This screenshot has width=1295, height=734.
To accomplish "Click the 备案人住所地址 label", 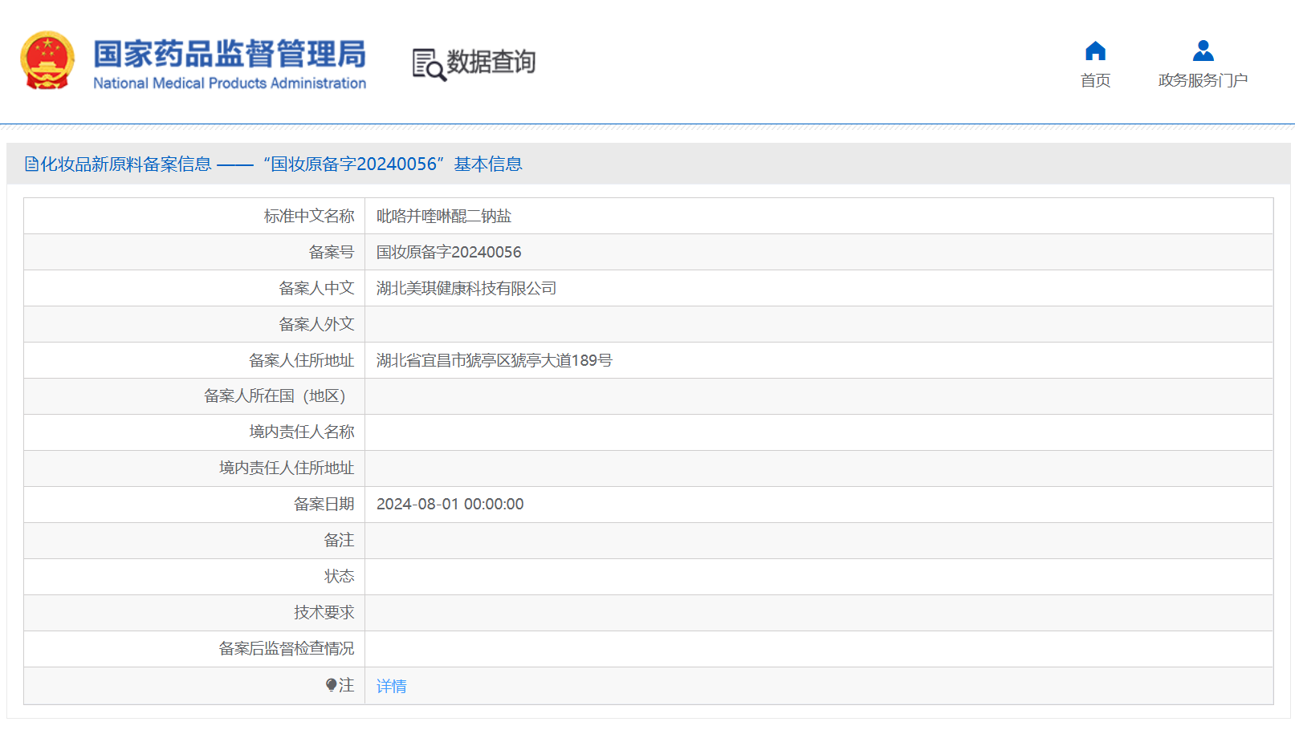I will coord(301,360).
